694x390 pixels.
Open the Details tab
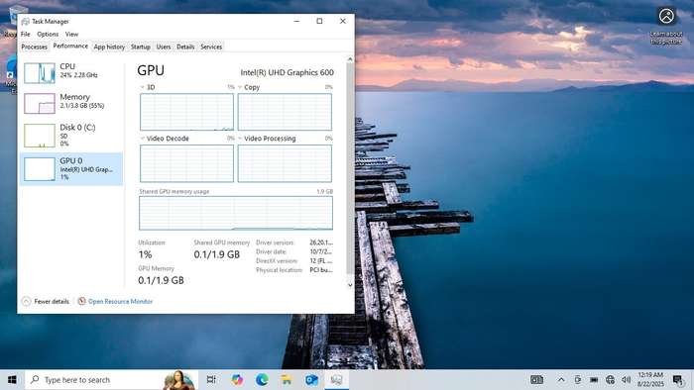[x=185, y=47]
